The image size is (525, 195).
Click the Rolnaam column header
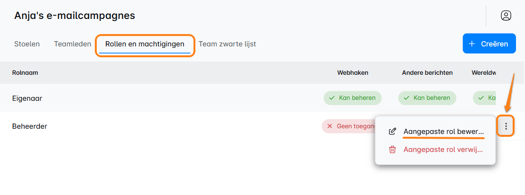point(25,73)
